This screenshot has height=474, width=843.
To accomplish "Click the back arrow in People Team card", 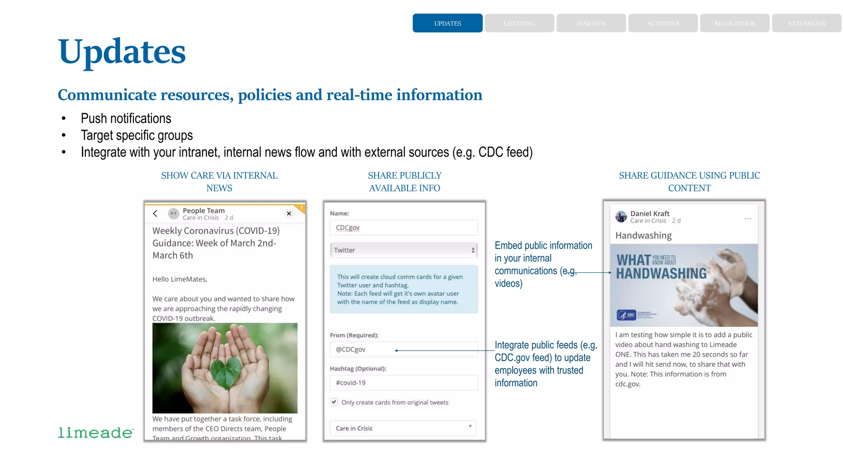I will point(155,213).
